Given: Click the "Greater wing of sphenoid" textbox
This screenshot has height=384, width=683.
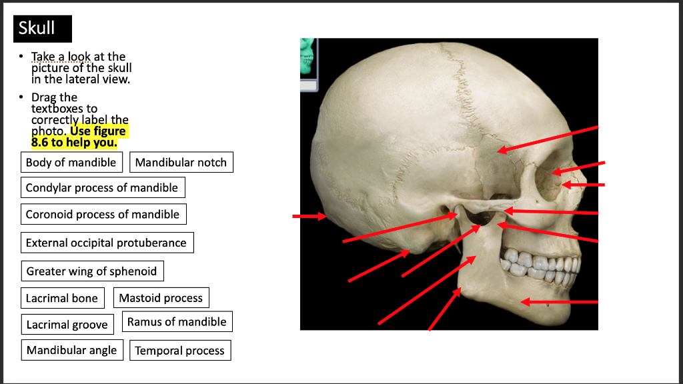Looking at the screenshot, I should click(x=92, y=271).
